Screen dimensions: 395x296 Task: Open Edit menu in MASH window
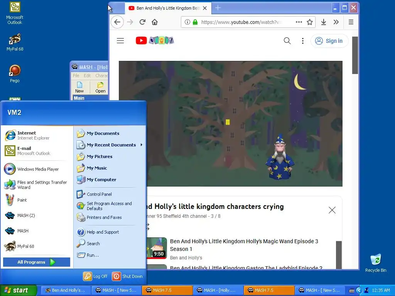point(87,76)
